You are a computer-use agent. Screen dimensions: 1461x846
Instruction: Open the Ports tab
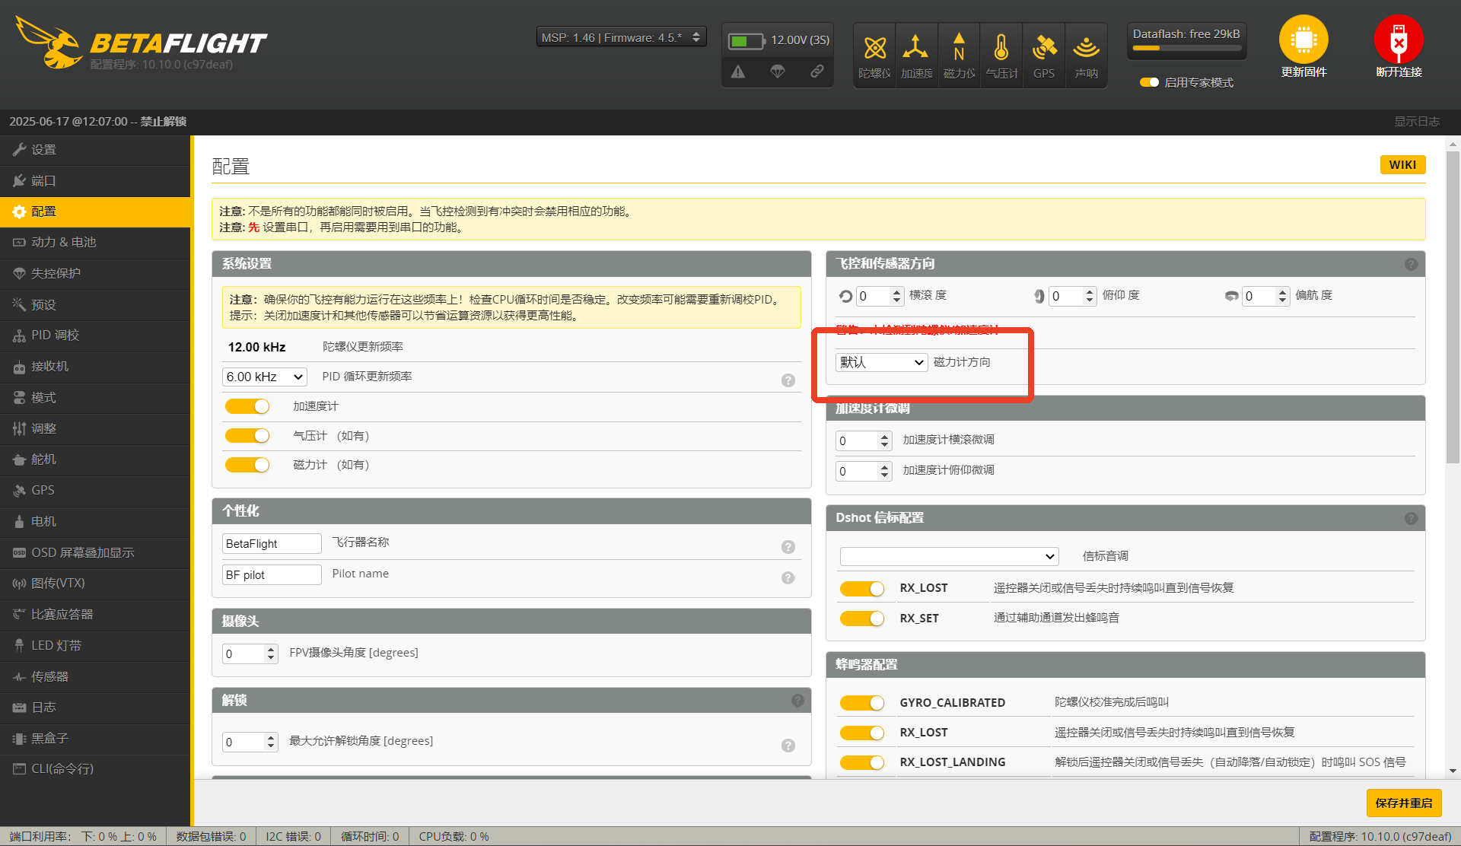point(95,181)
